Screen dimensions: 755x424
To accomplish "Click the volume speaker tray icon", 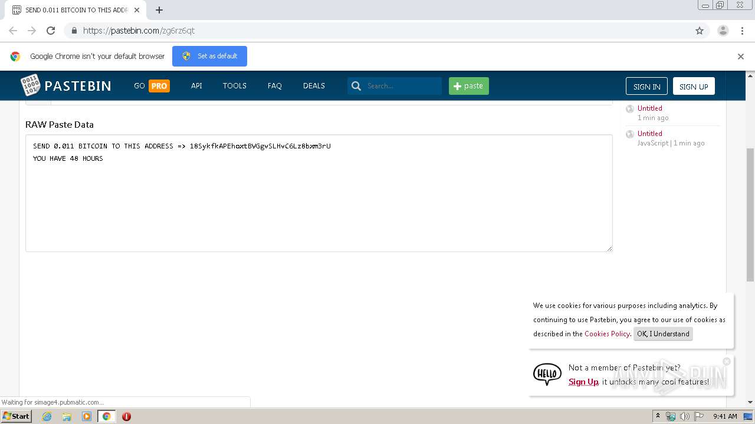I will point(685,416).
